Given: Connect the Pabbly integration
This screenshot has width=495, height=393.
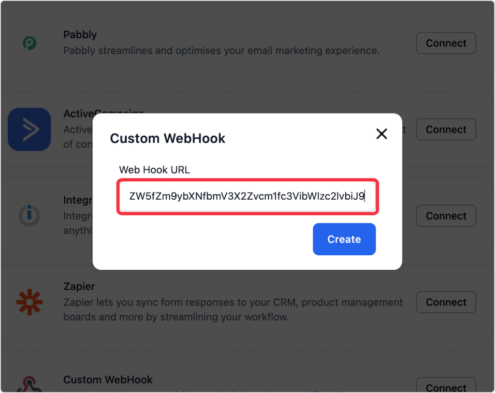Looking at the screenshot, I should (x=446, y=44).
